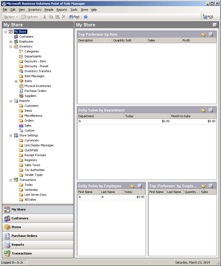Select Discounts - Item in tree
The width and height of the screenshot is (221, 266).
(35, 61)
